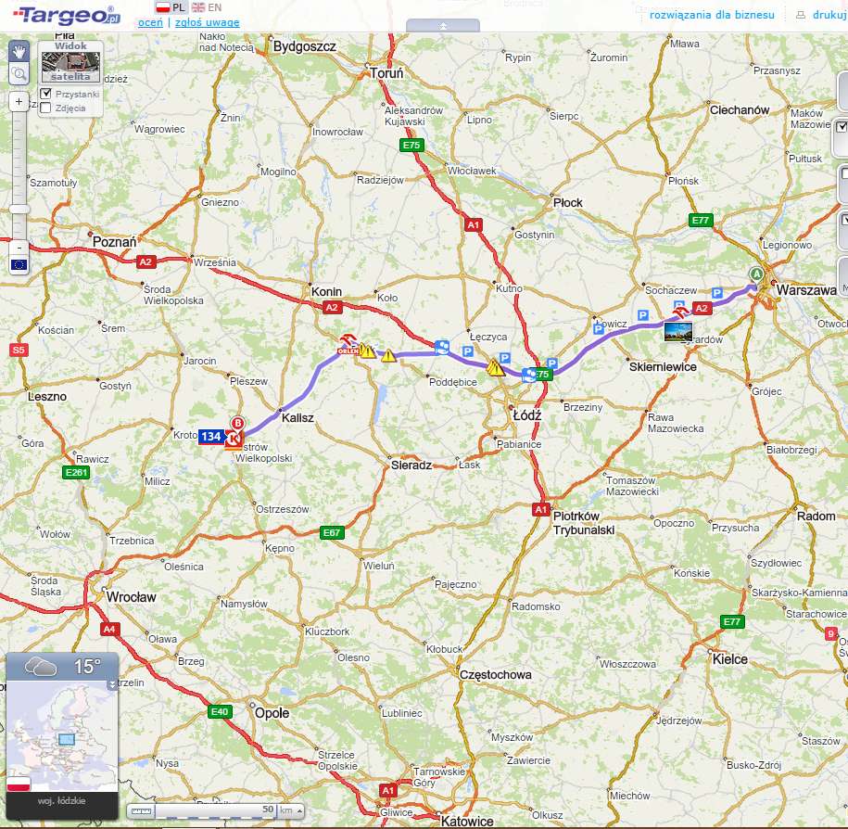Select the PL language option
This screenshot has width=848, height=829.
171,7
